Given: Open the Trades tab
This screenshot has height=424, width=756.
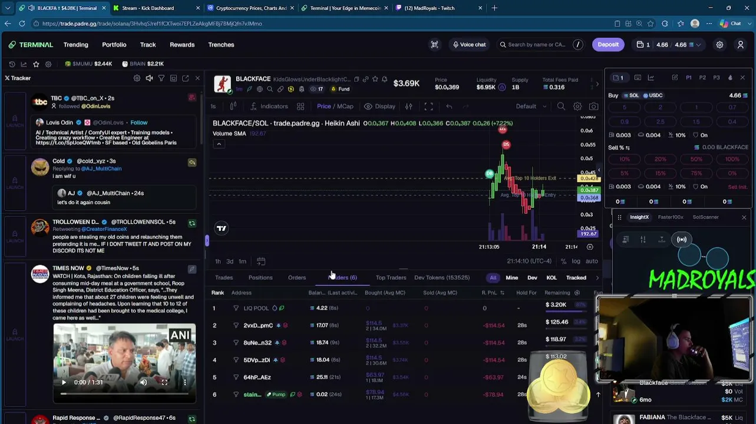Looking at the screenshot, I should point(224,278).
